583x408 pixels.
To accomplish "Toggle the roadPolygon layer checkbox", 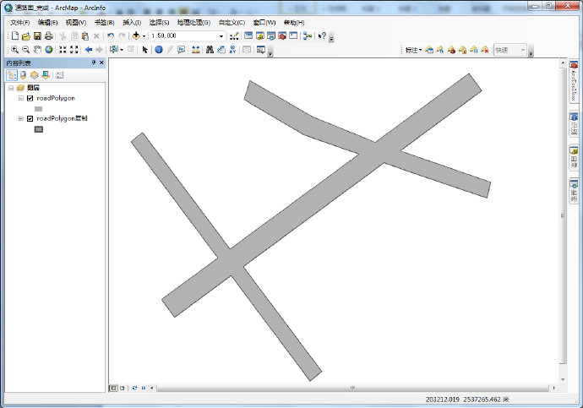I will (x=30, y=98).
